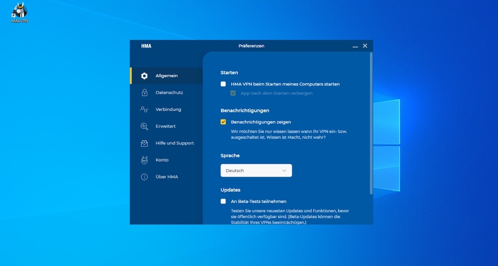Minimize the Präferenzen window

355,46
